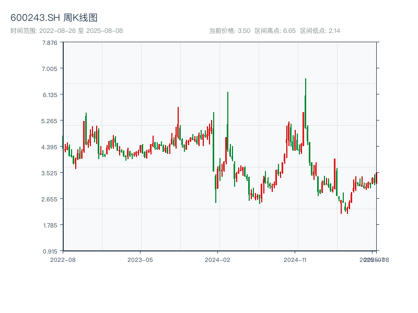
Task: Click the period low label 区间低点: 2.14
Action: pos(320,31)
